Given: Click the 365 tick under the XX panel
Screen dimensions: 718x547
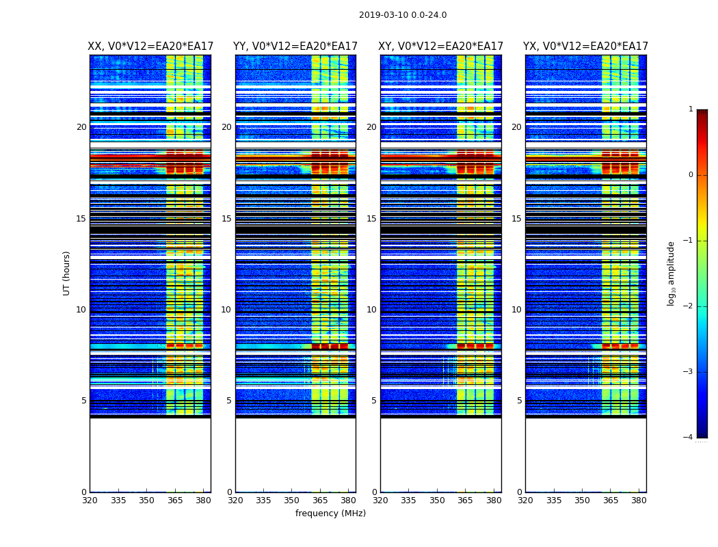Looking at the screenshot, I should [175, 500].
